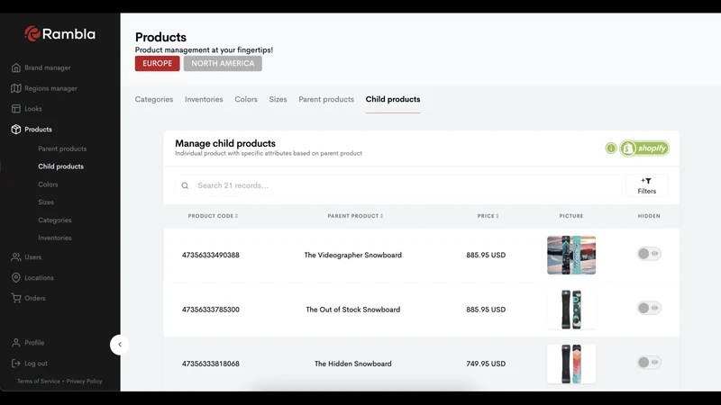Click the Log out icon
The image size is (721, 405).
[x=16, y=364]
